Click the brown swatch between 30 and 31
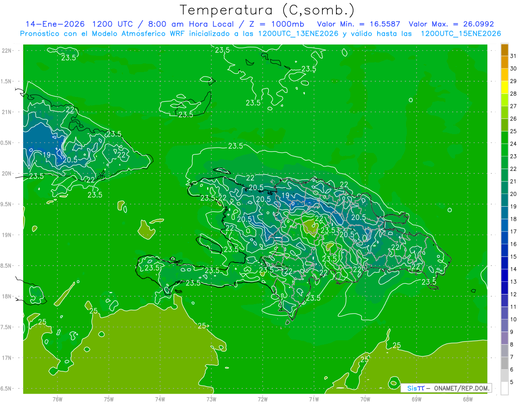 click(504, 62)
